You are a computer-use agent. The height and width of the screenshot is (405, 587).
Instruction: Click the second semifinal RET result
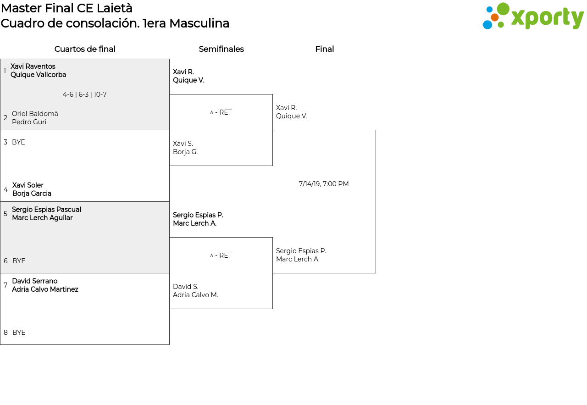(221, 255)
